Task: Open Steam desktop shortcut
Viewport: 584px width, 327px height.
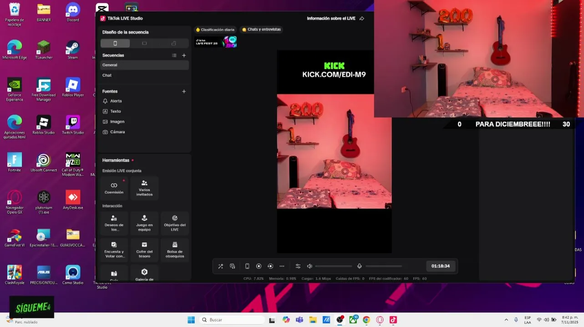Action: [73, 50]
